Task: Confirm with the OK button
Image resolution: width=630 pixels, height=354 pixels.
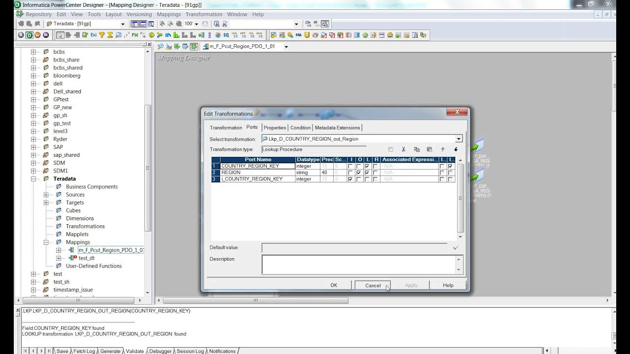Action: click(334, 285)
